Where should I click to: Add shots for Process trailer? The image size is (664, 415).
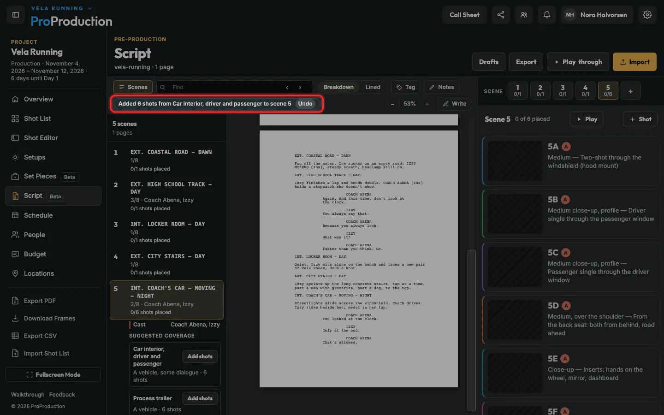tap(200, 398)
